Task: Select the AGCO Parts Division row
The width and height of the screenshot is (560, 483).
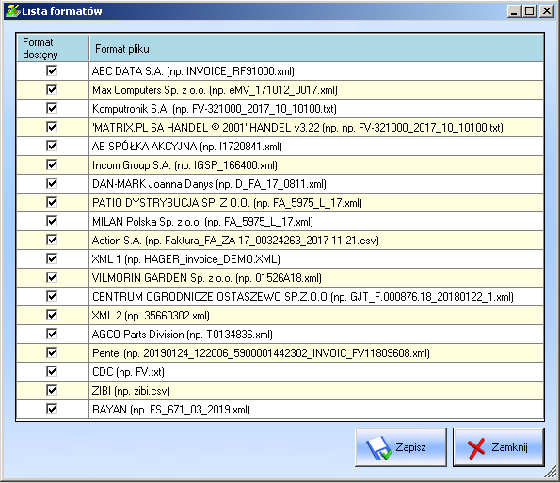Action: tap(280, 334)
